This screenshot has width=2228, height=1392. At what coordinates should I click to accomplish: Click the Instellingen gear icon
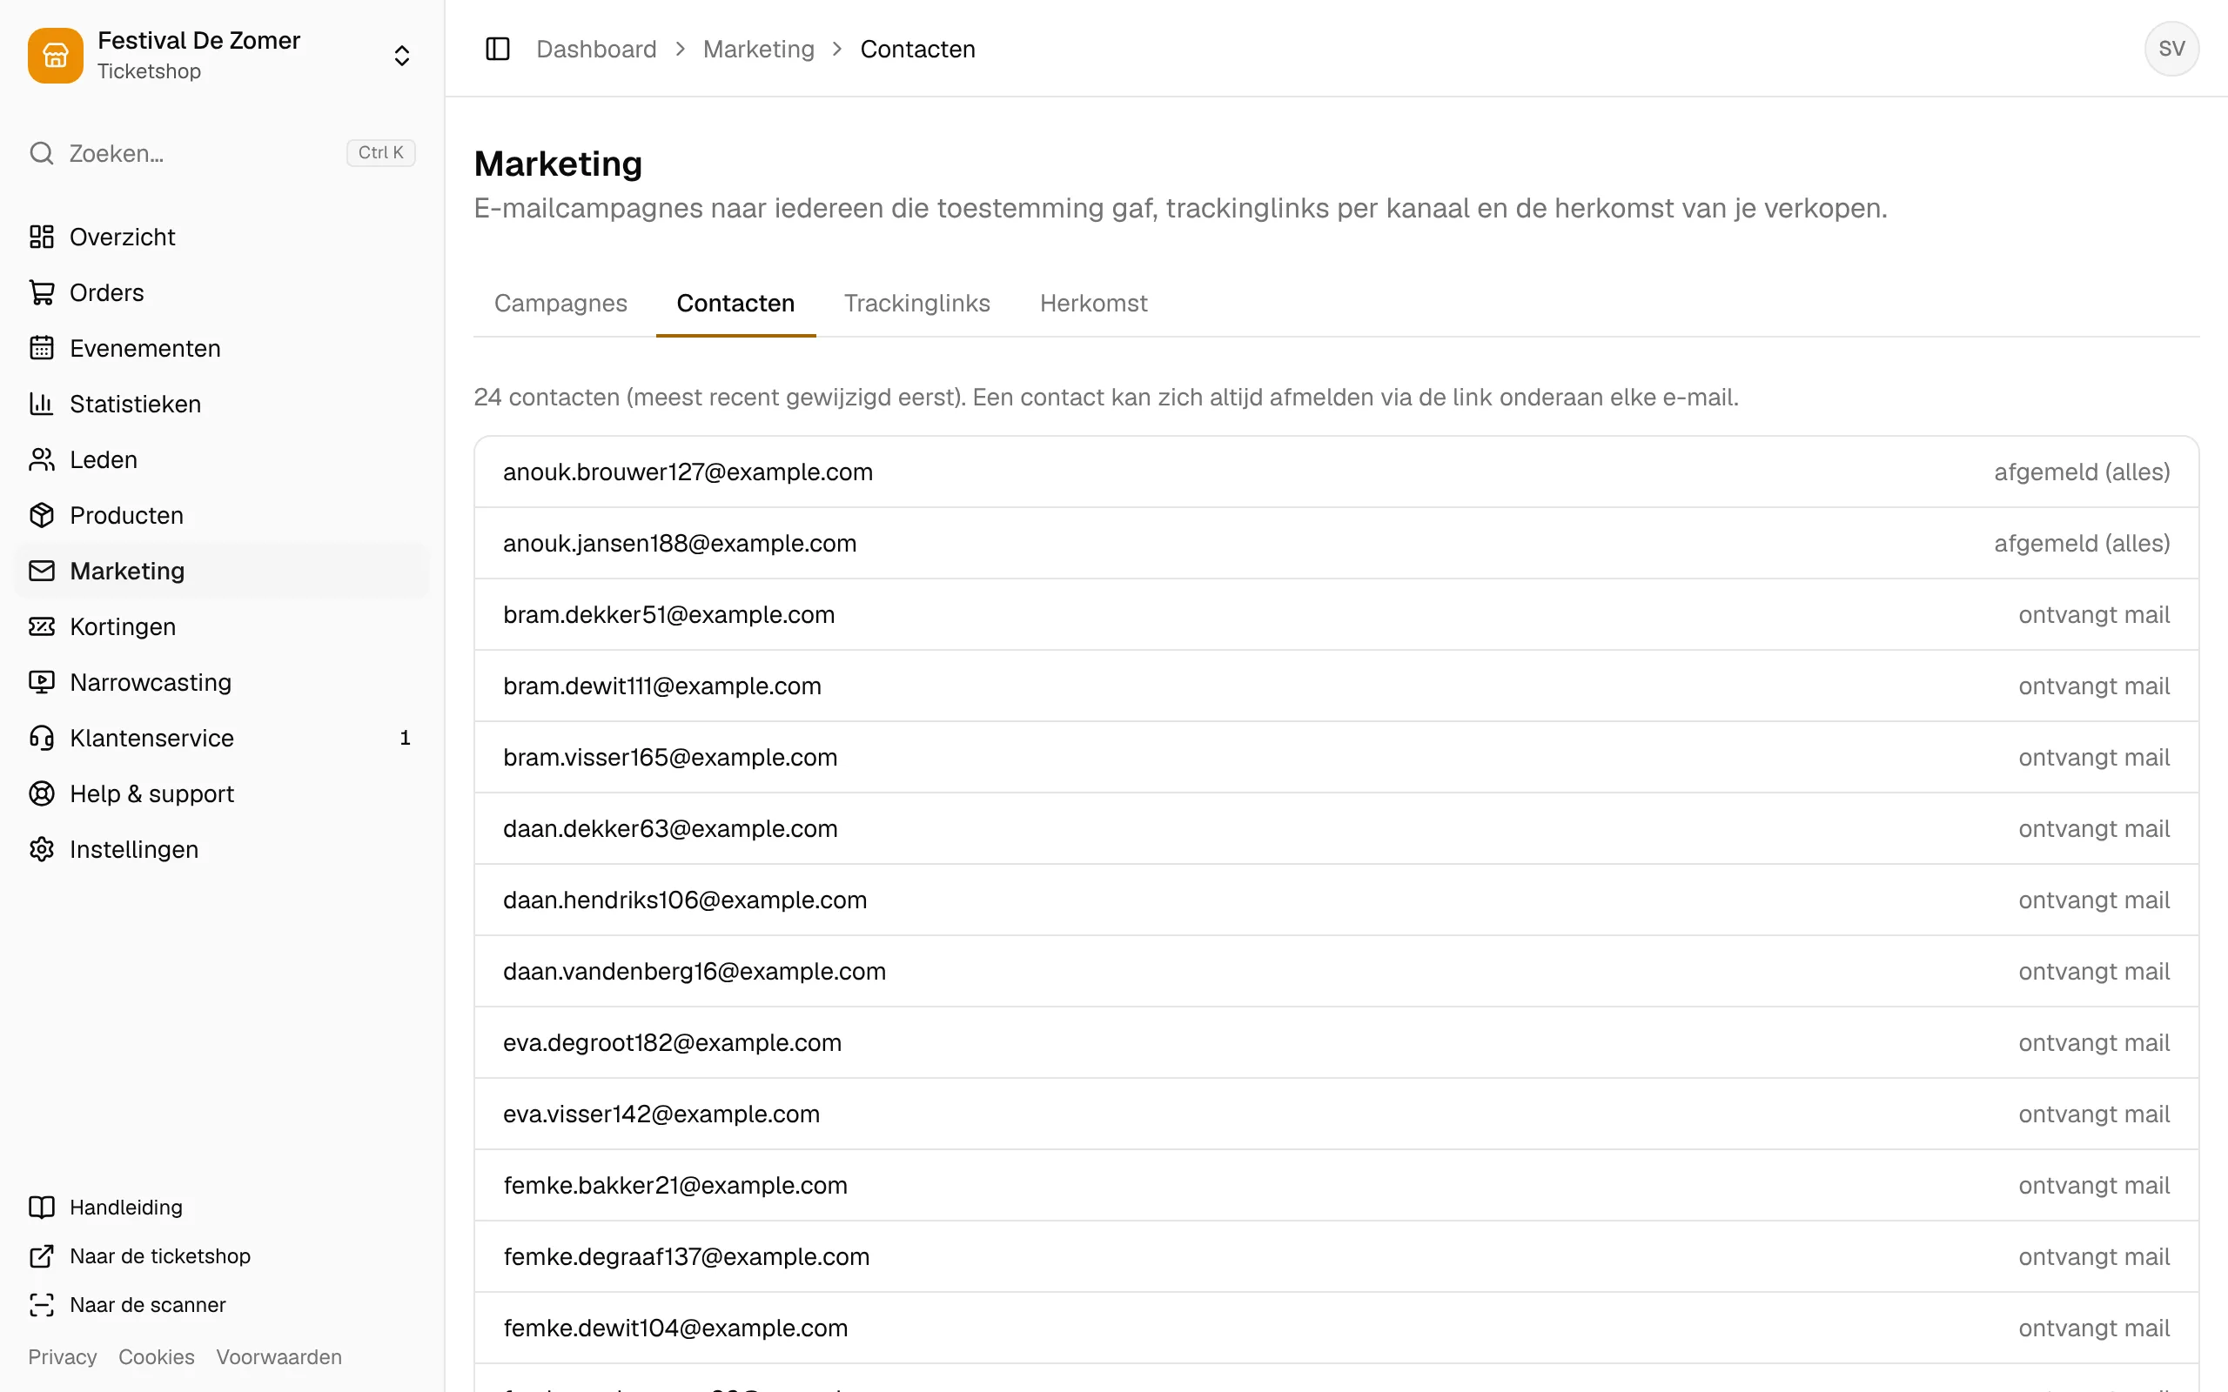pyautogui.click(x=42, y=850)
